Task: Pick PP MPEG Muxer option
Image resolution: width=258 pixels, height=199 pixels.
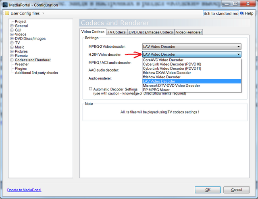Action: (x=192, y=90)
